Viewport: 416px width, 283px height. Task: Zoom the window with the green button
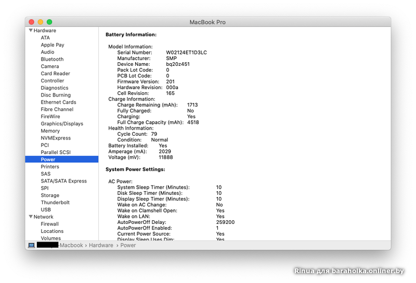tap(49, 22)
